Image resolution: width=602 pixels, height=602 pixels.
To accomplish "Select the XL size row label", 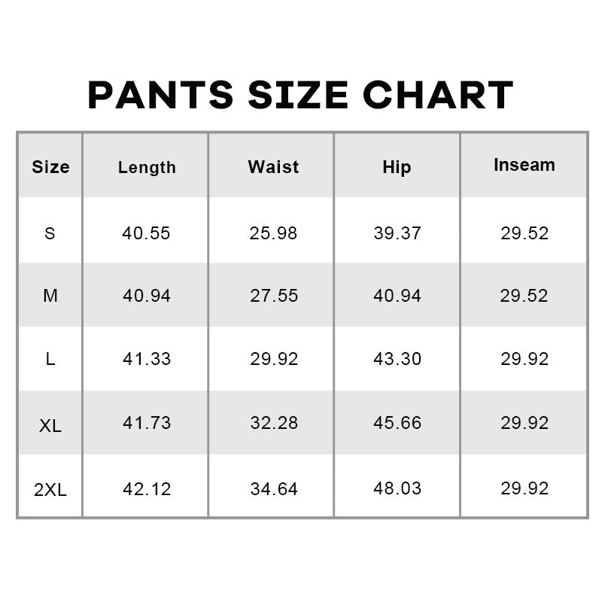I will click(50, 426).
